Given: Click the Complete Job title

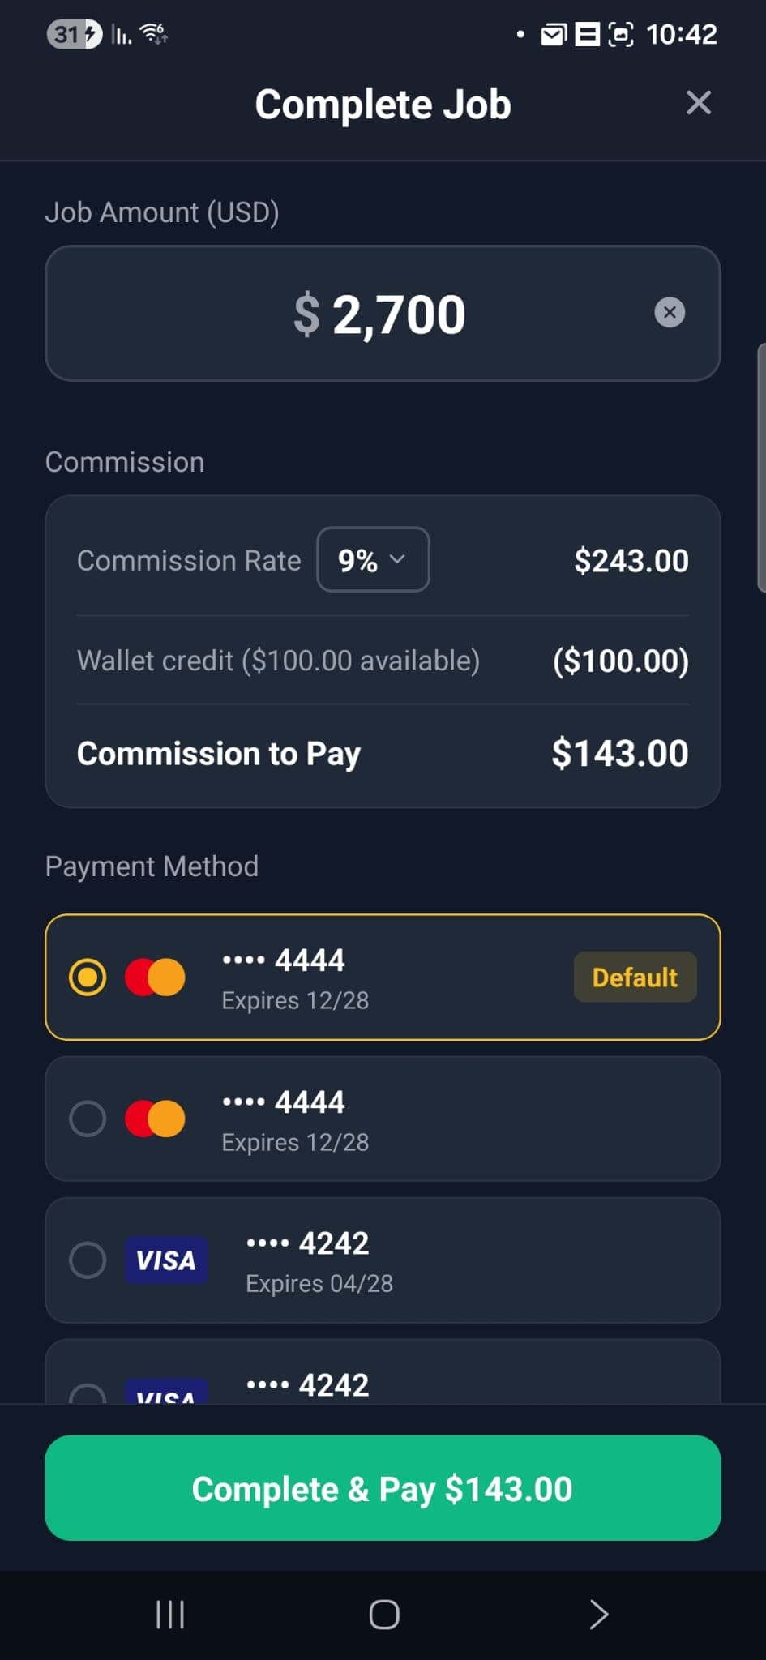Looking at the screenshot, I should point(383,104).
